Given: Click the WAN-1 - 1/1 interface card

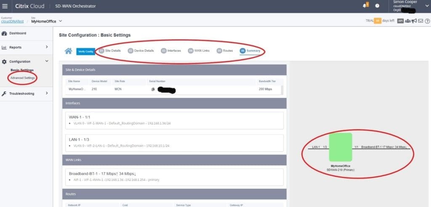Looking at the screenshot, I should tap(174, 121).
